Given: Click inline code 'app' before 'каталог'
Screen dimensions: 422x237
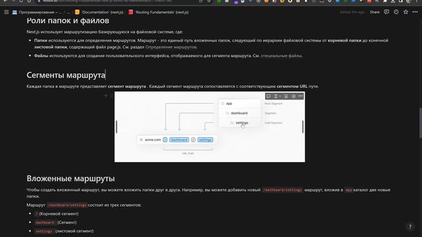Looking at the screenshot, I should coord(349,190).
